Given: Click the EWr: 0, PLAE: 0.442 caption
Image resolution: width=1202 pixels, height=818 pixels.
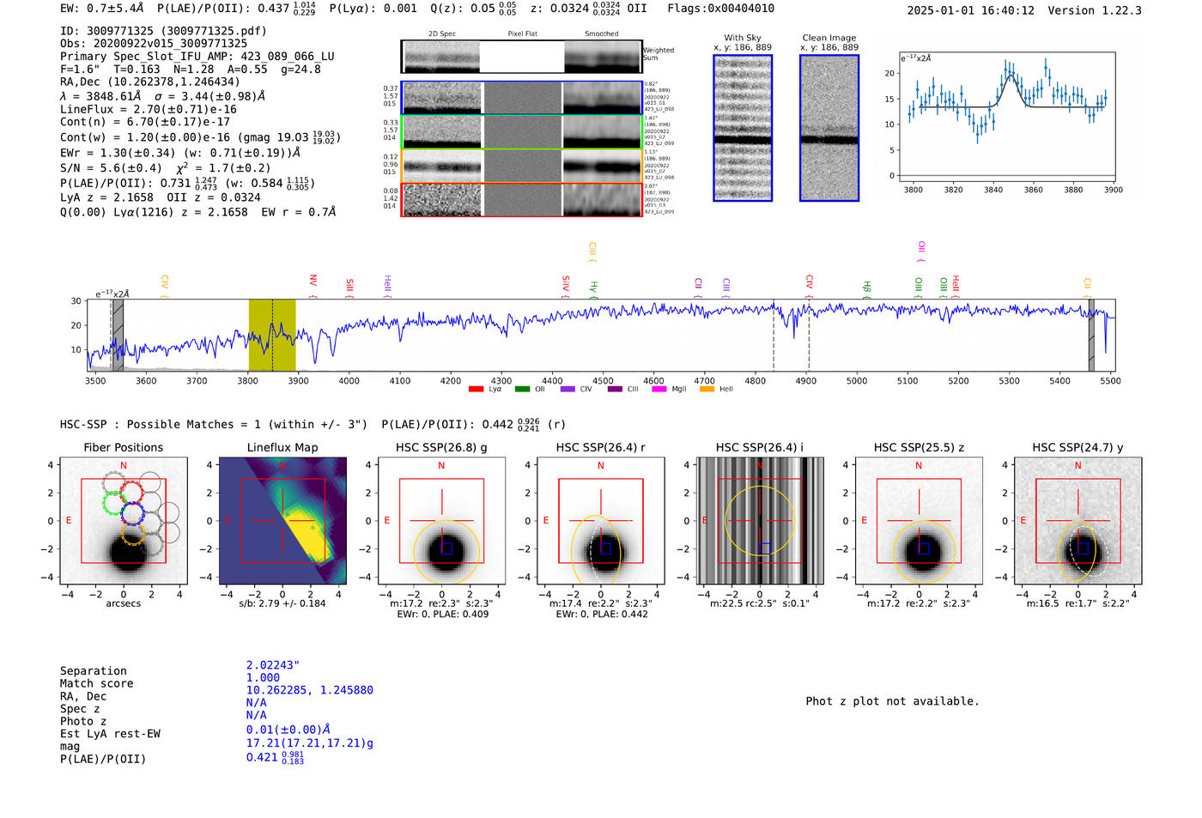Looking at the screenshot, I should (x=602, y=615).
